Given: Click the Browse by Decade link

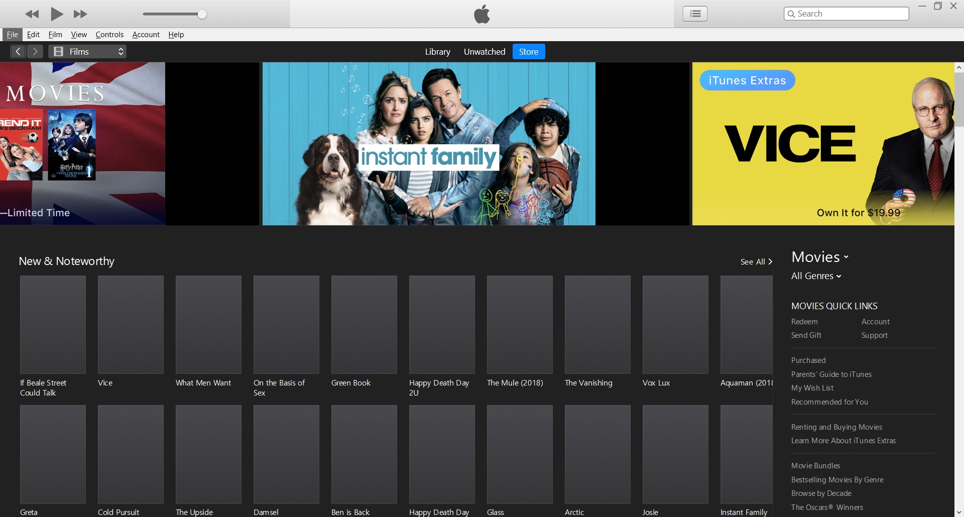Looking at the screenshot, I should pyautogui.click(x=821, y=493).
